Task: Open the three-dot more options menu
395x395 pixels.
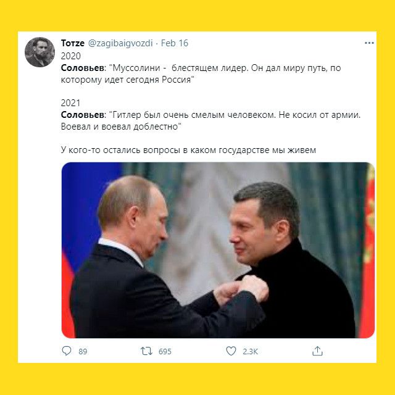Action: click(369, 43)
